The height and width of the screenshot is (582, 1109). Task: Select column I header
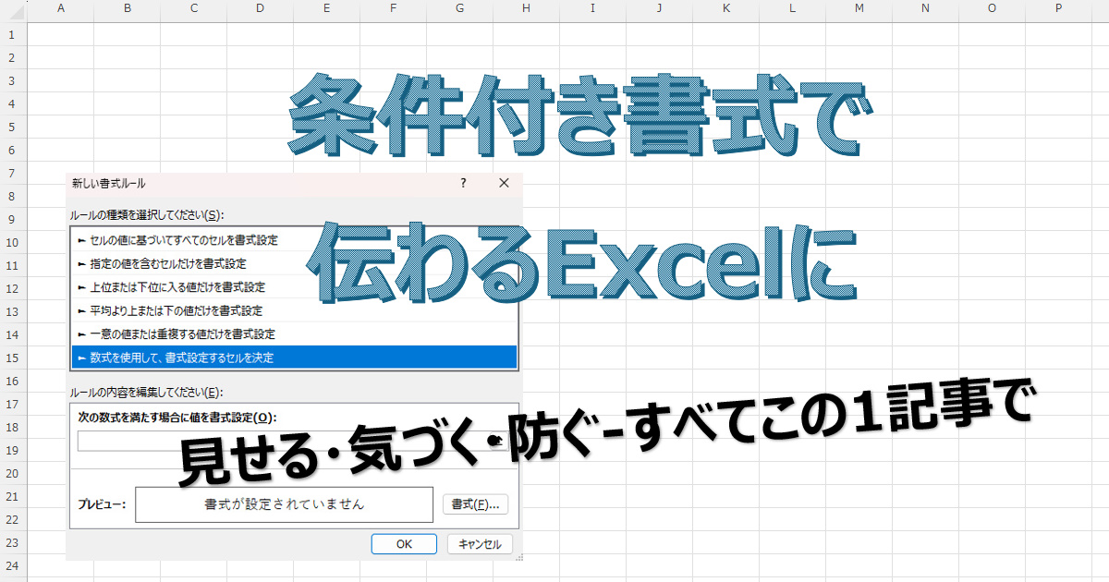coord(593,8)
